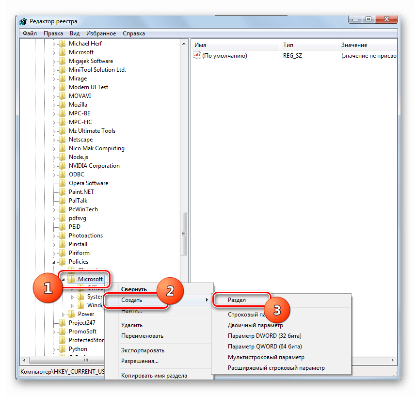Click the Opera Software folder icon
Screen dimensions: 416x395
62,183
